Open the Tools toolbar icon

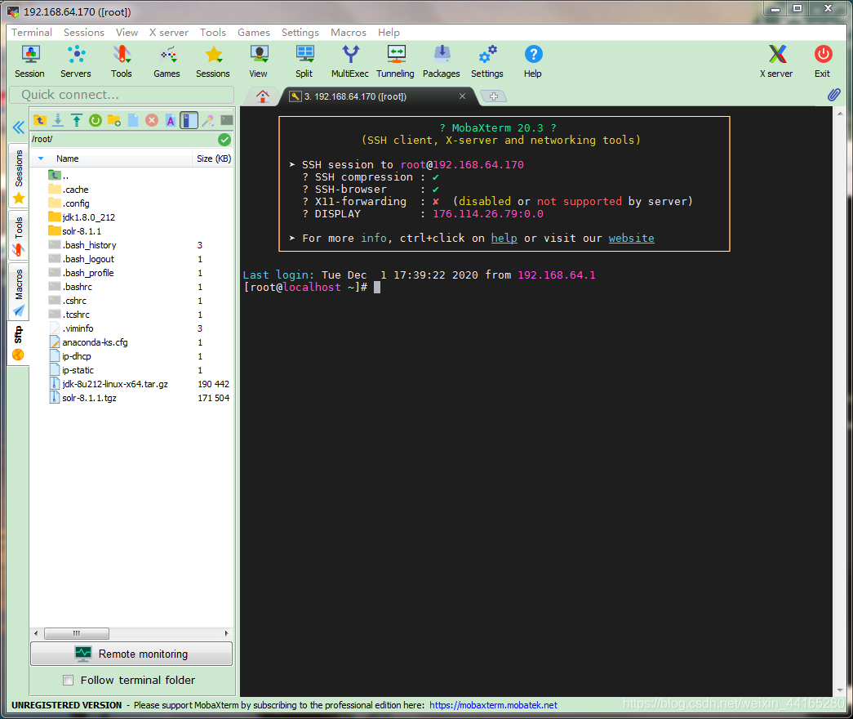(122, 61)
